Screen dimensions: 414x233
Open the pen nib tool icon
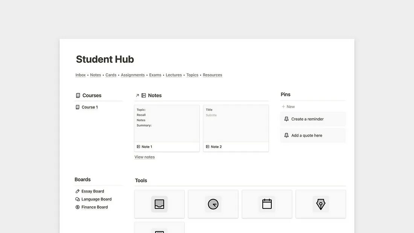[321, 204]
